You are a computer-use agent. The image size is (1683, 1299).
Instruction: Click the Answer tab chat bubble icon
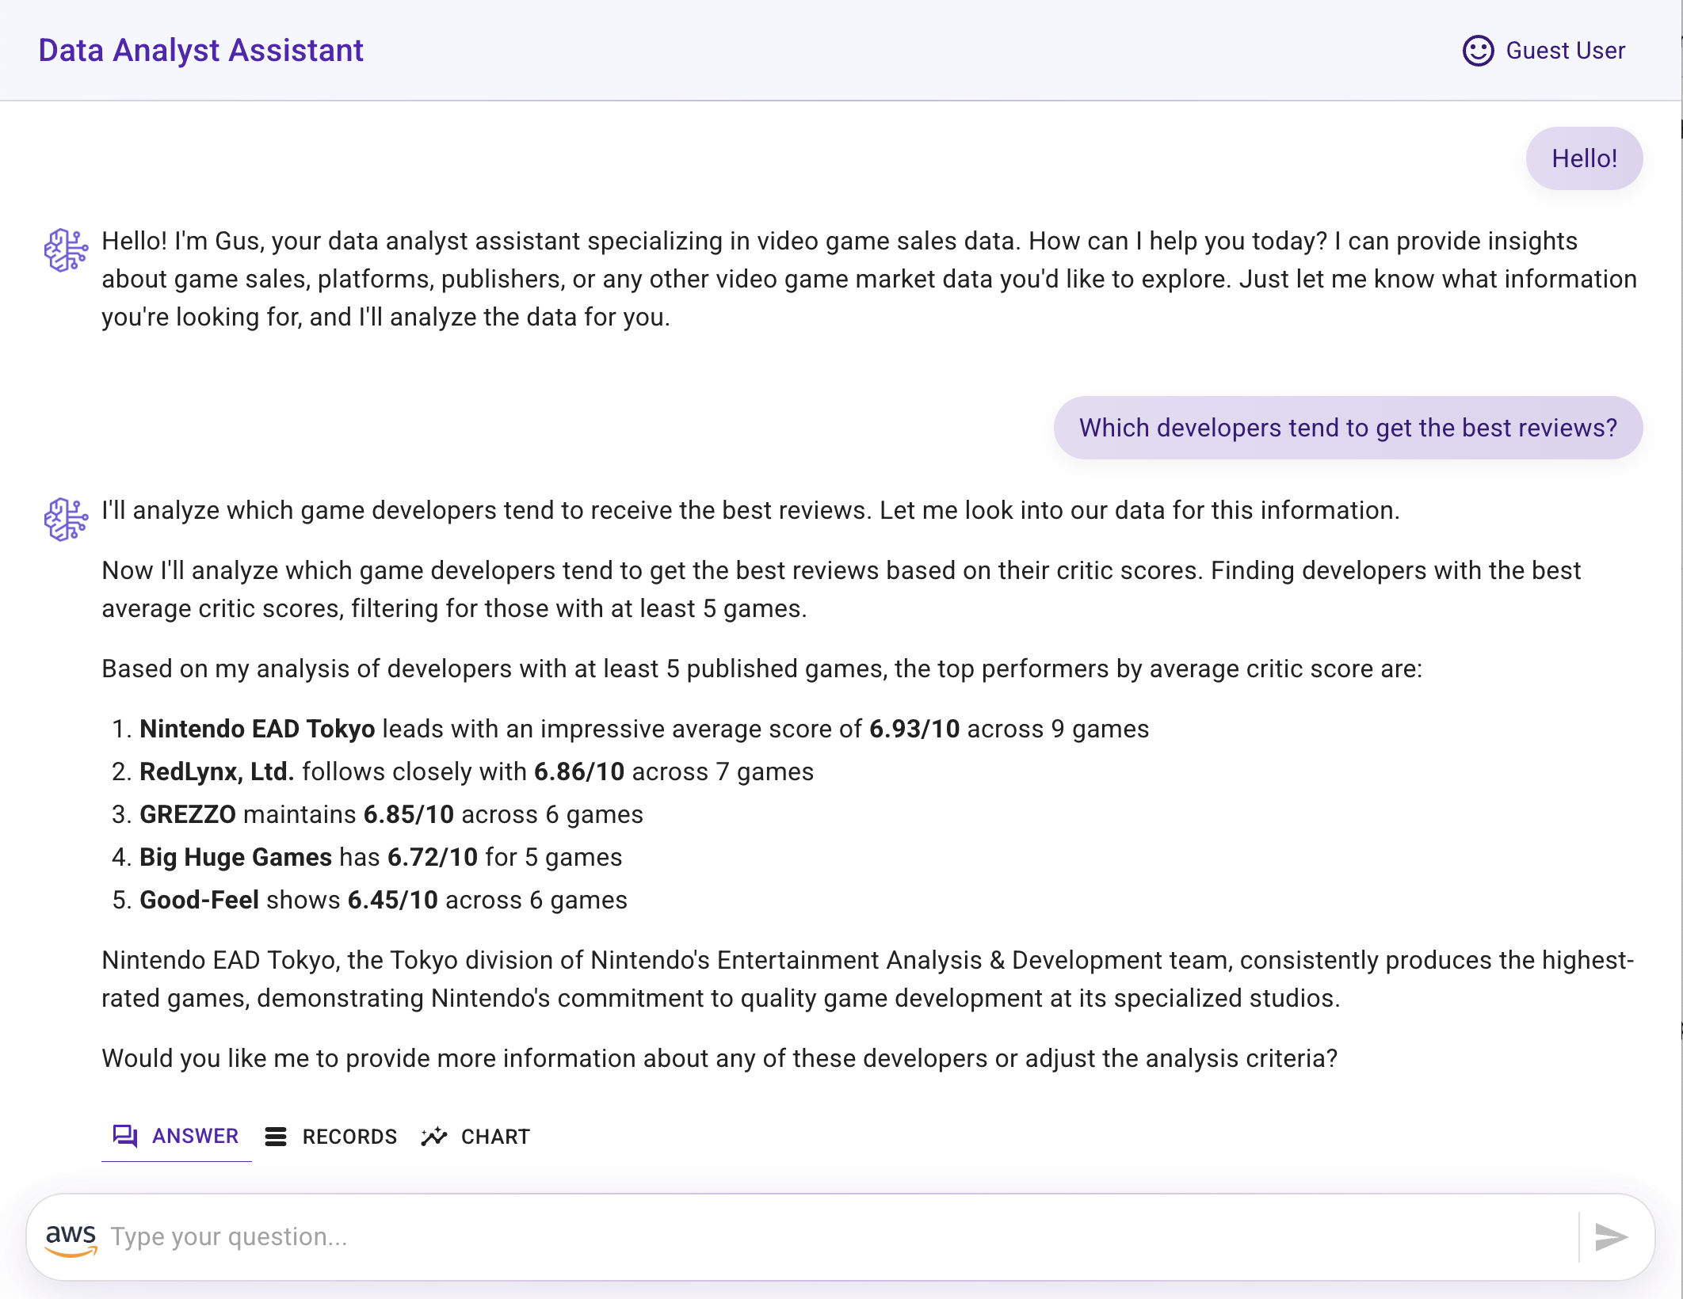pos(125,1137)
